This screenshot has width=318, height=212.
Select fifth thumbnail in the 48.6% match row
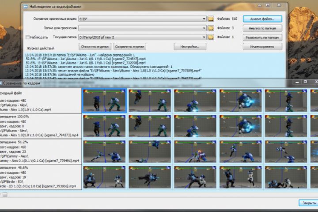286,177
